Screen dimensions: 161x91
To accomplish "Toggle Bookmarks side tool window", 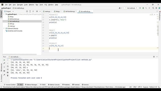I will coord(1,67).
